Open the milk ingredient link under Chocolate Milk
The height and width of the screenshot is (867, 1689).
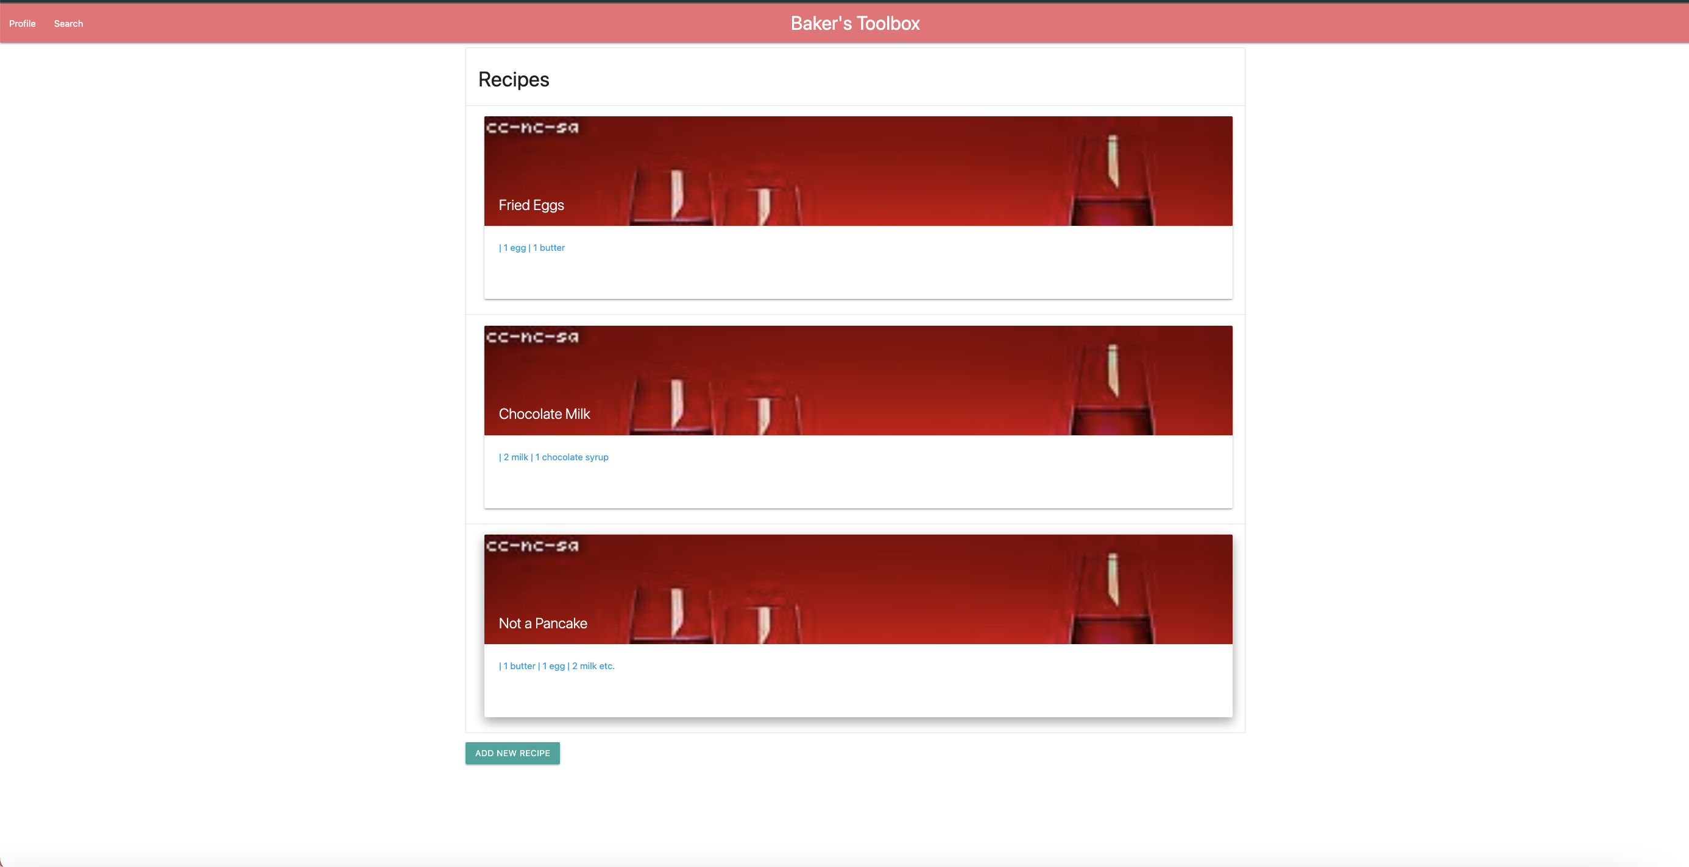515,457
